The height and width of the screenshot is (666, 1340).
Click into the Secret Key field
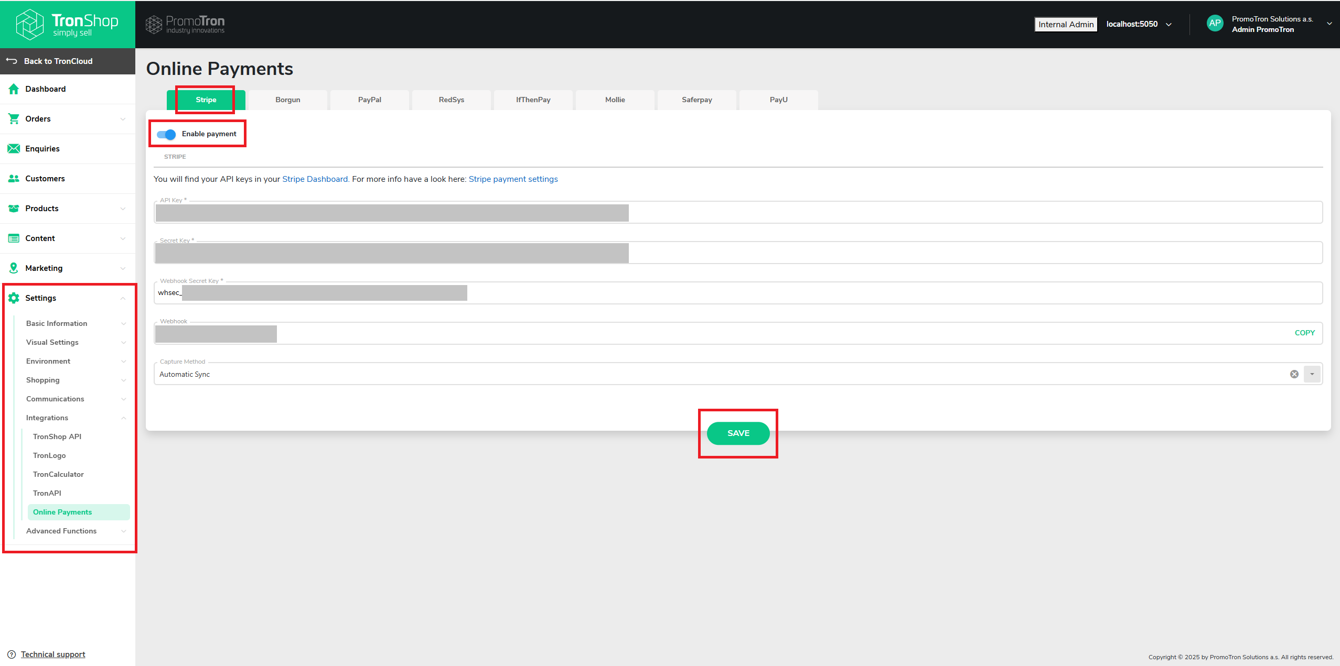738,253
